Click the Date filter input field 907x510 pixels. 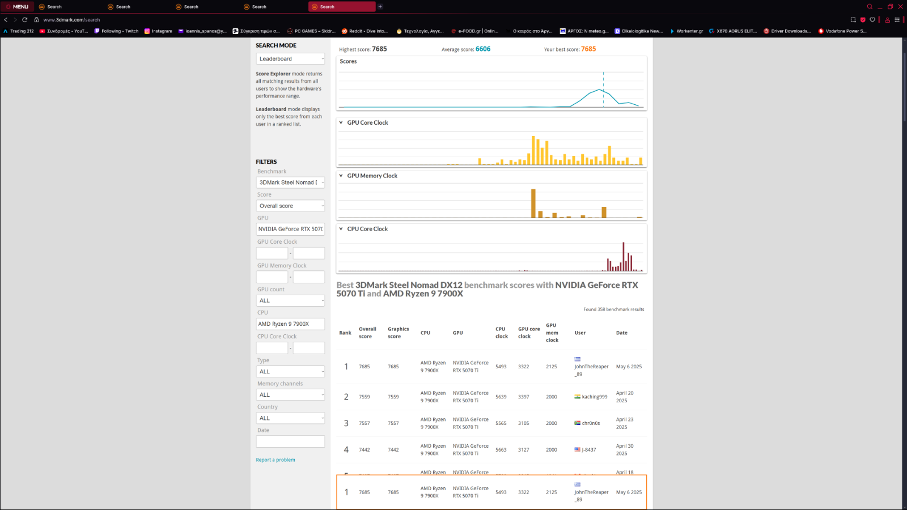[x=290, y=441]
